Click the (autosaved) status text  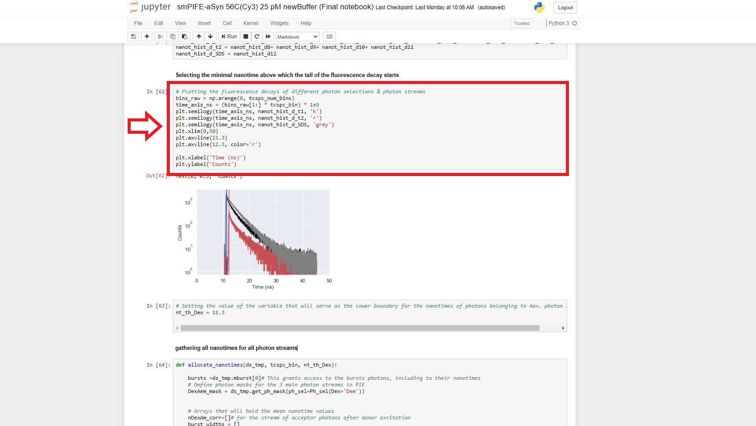(492, 7)
